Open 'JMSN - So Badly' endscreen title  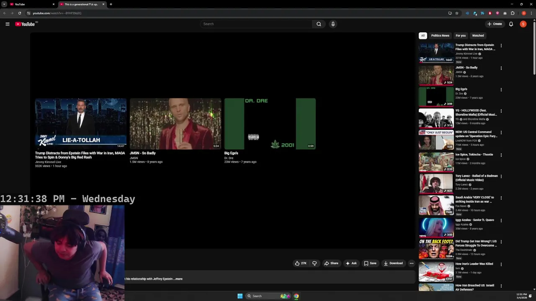[142, 153]
